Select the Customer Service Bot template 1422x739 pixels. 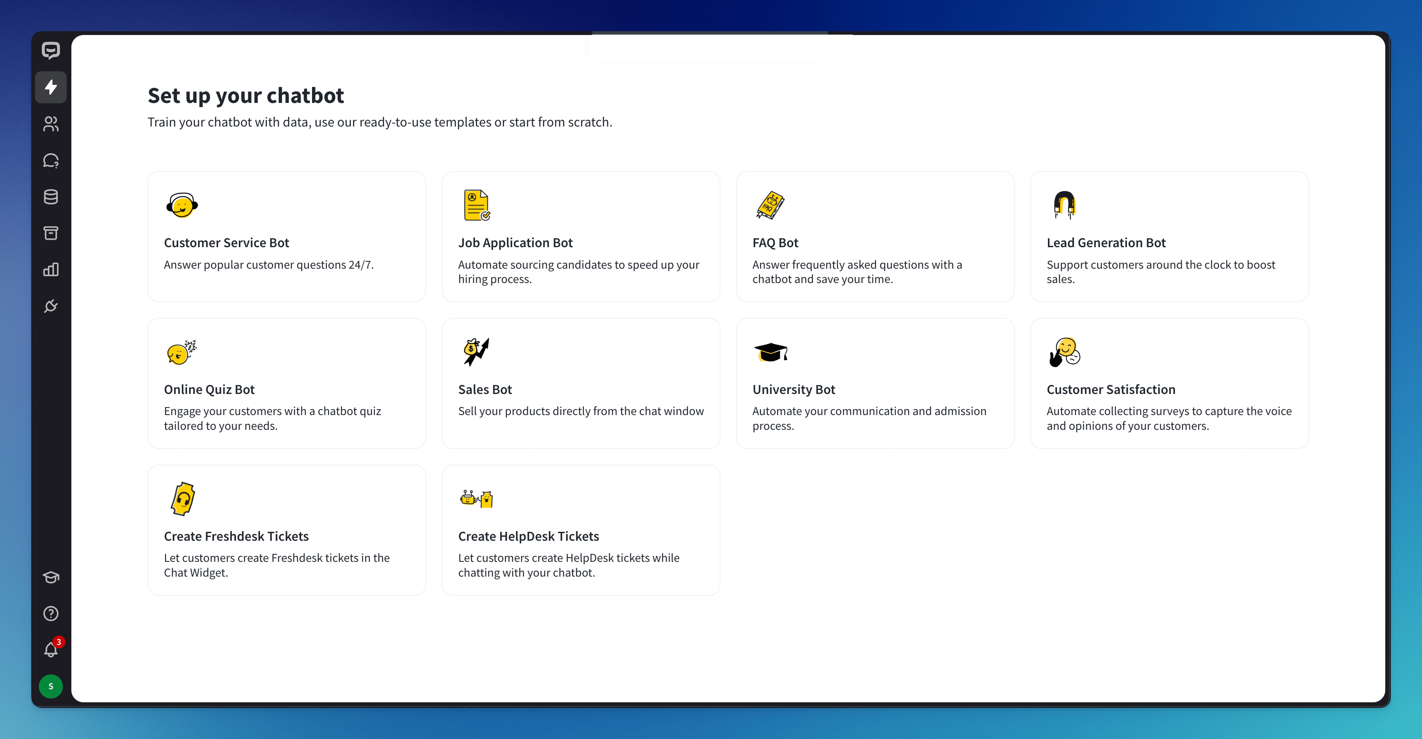(x=287, y=237)
